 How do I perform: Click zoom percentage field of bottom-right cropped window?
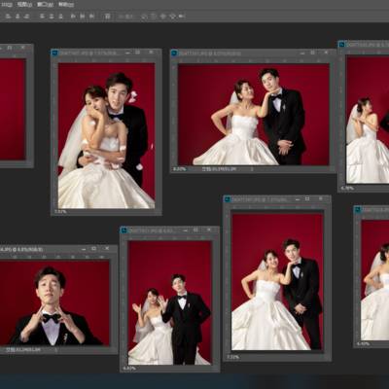(363, 343)
